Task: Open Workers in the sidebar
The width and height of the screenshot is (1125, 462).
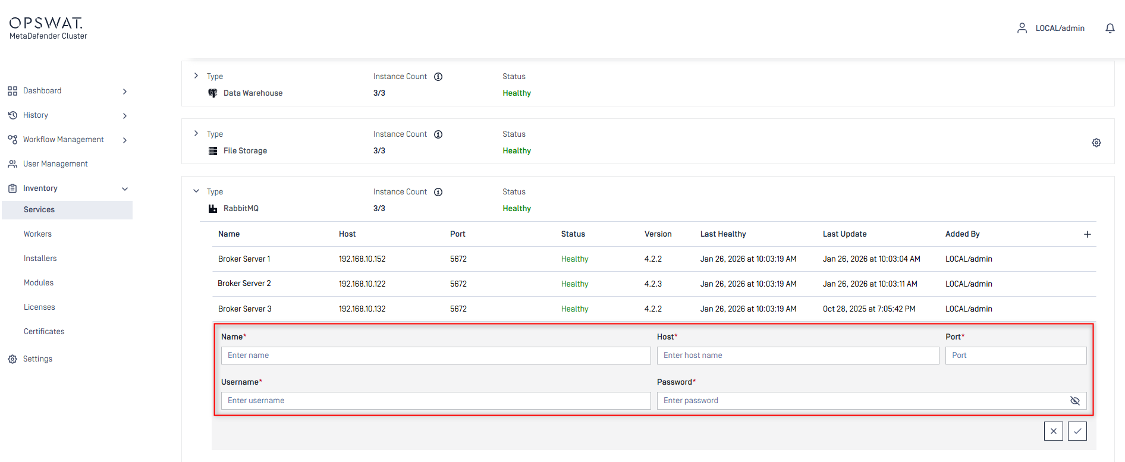Action: point(37,234)
